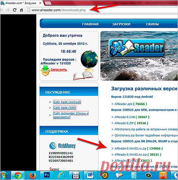178x180 pixels.
Task: Download AlReader 2 (x86) file
Action: (126, 161)
